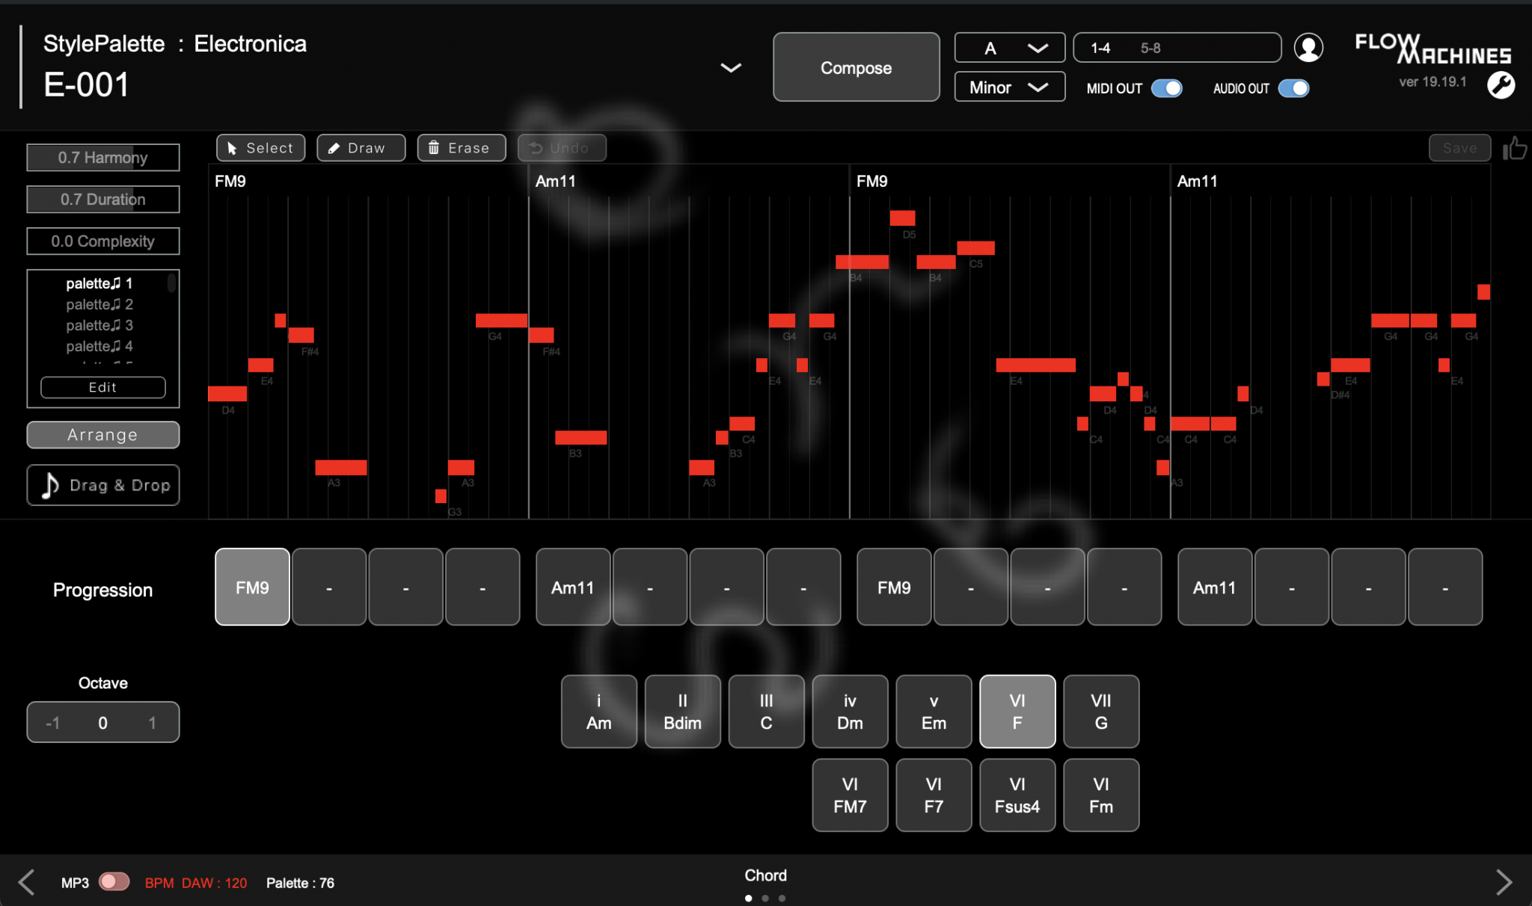Expand the StylePalette chevron dropdown
This screenshot has height=906, width=1532.
(x=731, y=68)
